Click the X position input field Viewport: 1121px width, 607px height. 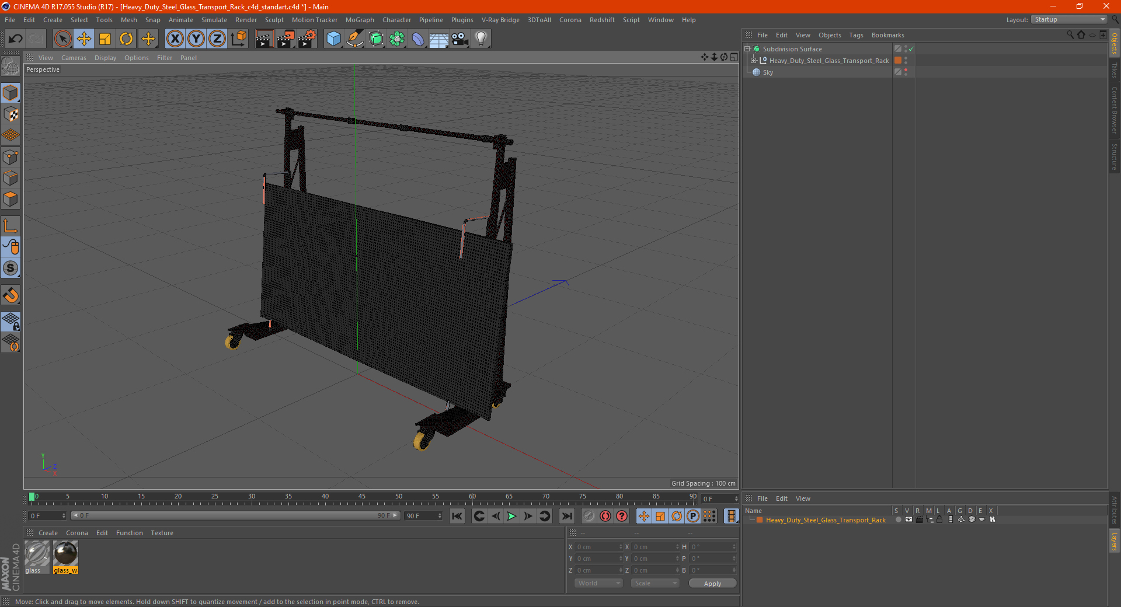pos(598,547)
